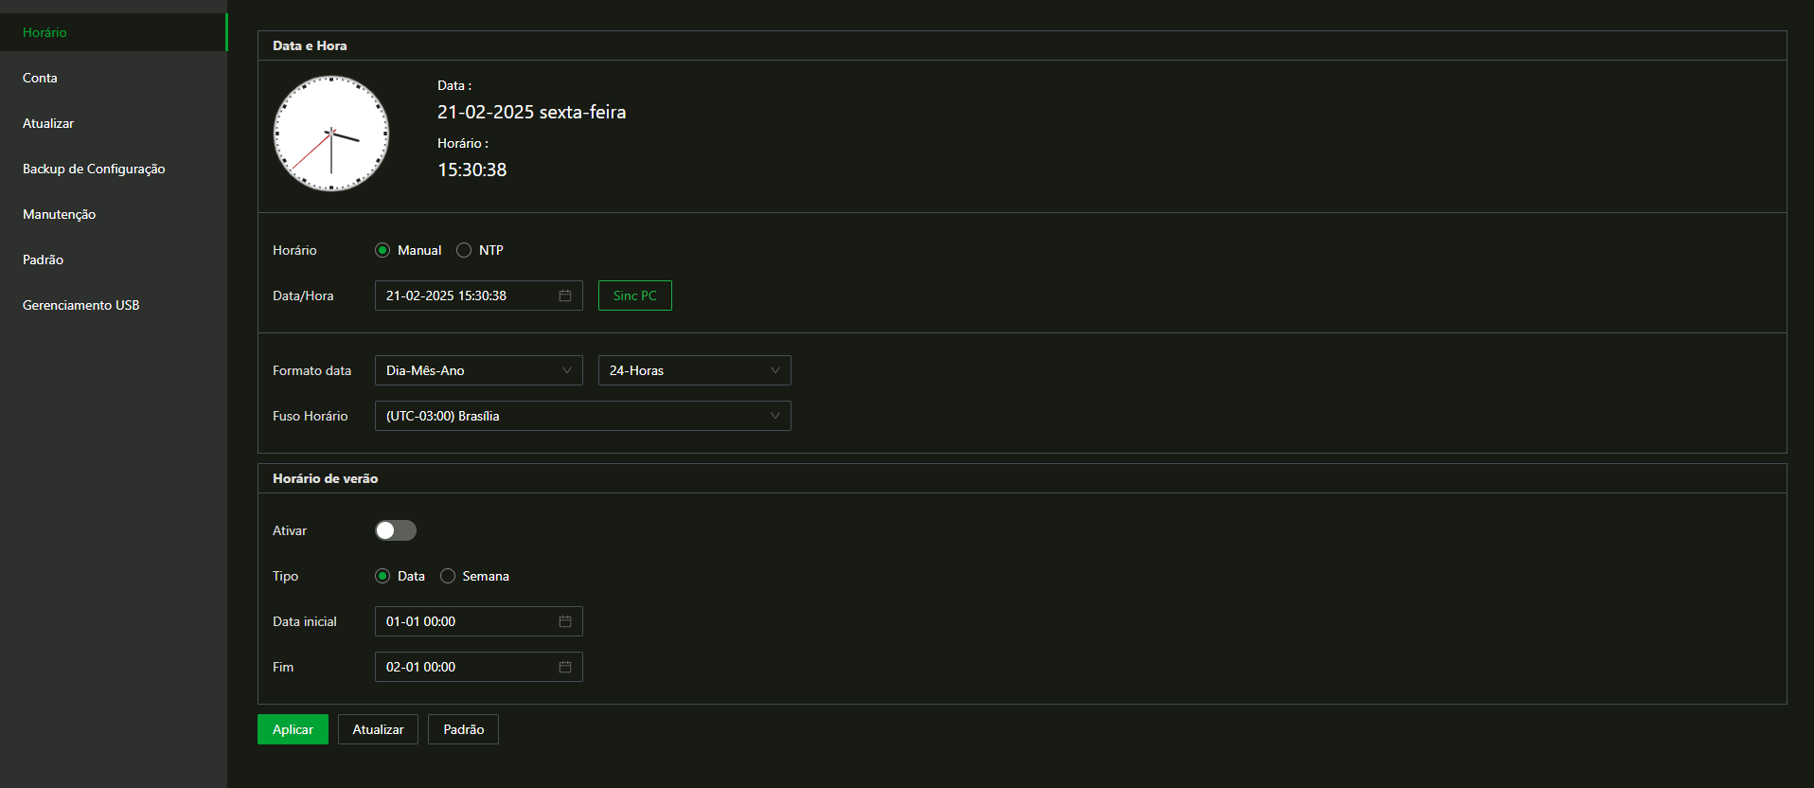Open Gerenciamento USB
Image resolution: width=1814 pixels, height=788 pixels.
click(x=114, y=305)
